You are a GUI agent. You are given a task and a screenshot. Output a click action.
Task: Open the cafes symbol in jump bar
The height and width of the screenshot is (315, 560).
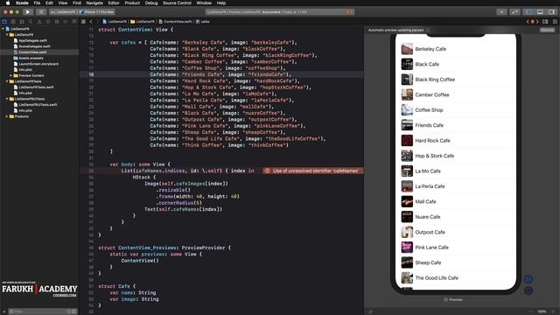click(203, 22)
